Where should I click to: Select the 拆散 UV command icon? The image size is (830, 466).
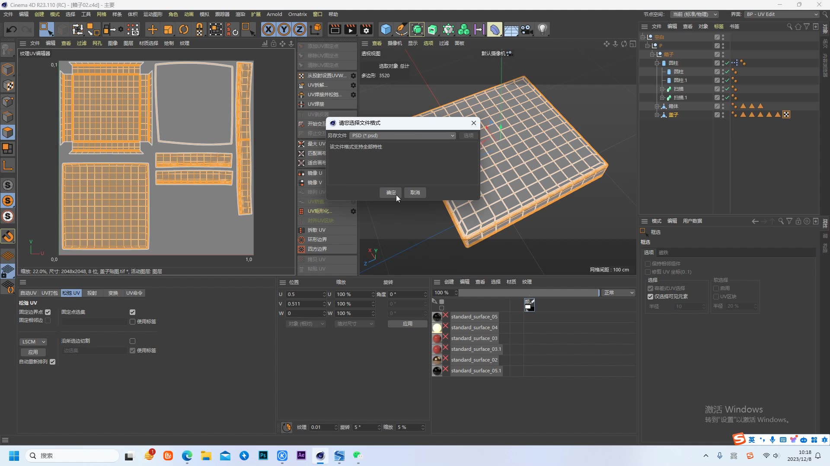pos(301,230)
